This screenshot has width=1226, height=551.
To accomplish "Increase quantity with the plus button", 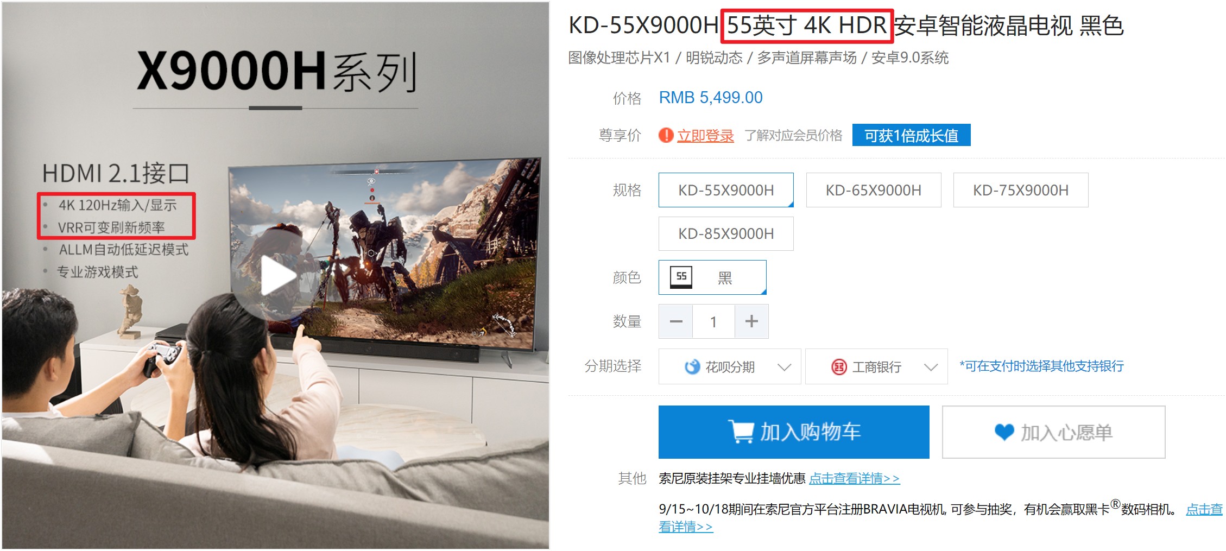I will [x=751, y=321].
